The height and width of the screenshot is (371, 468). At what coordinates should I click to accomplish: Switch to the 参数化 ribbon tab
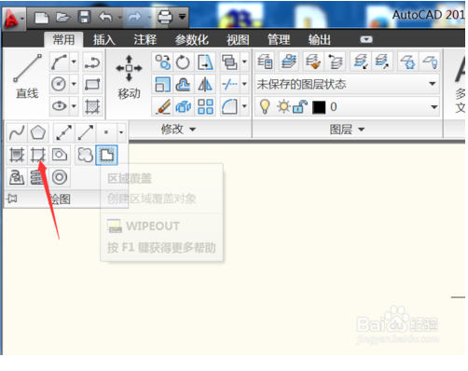[x=191, y=40]
